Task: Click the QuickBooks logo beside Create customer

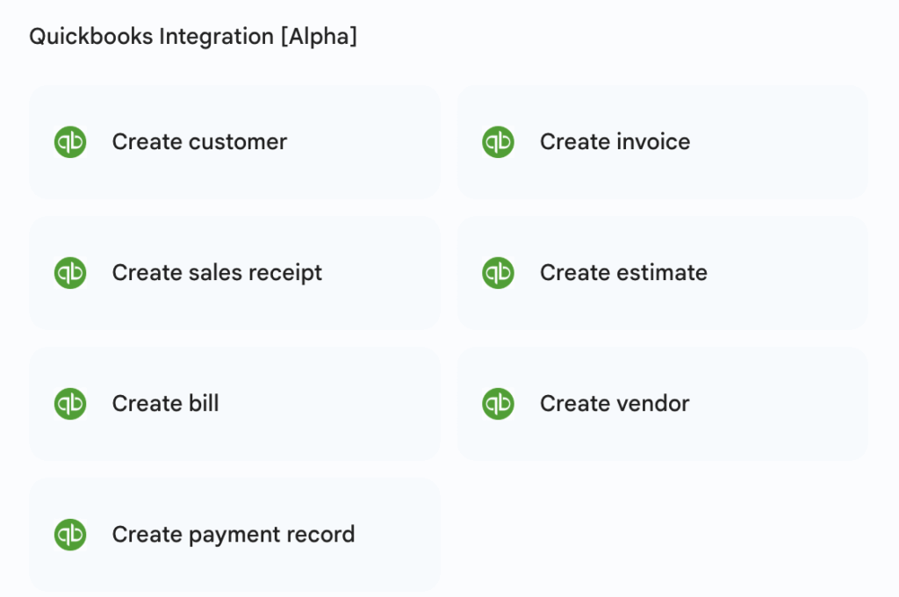Action: pos(70,142)
